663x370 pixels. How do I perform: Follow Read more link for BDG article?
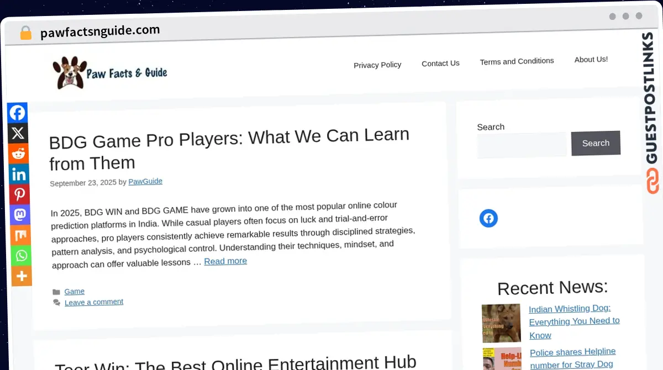[225, 261]
